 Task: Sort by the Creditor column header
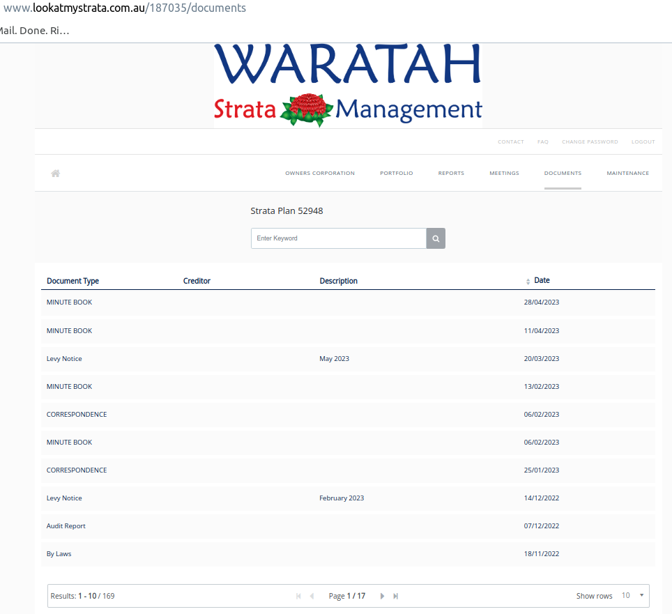click(x=197, y=281)
